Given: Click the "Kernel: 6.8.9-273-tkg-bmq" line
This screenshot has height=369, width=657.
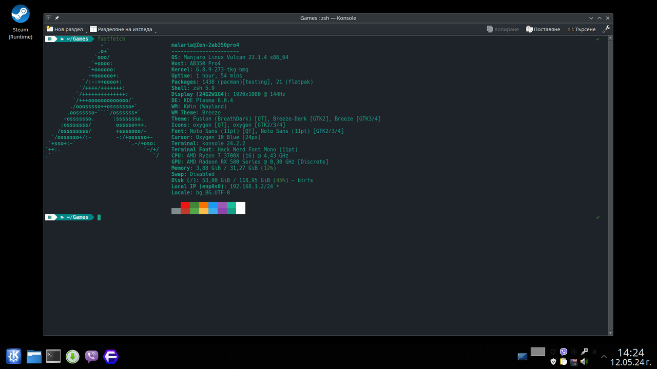Looking at the screenshot, I should 210,70.
